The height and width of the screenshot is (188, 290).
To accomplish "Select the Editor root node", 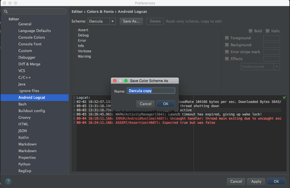I will click(14, 19).
